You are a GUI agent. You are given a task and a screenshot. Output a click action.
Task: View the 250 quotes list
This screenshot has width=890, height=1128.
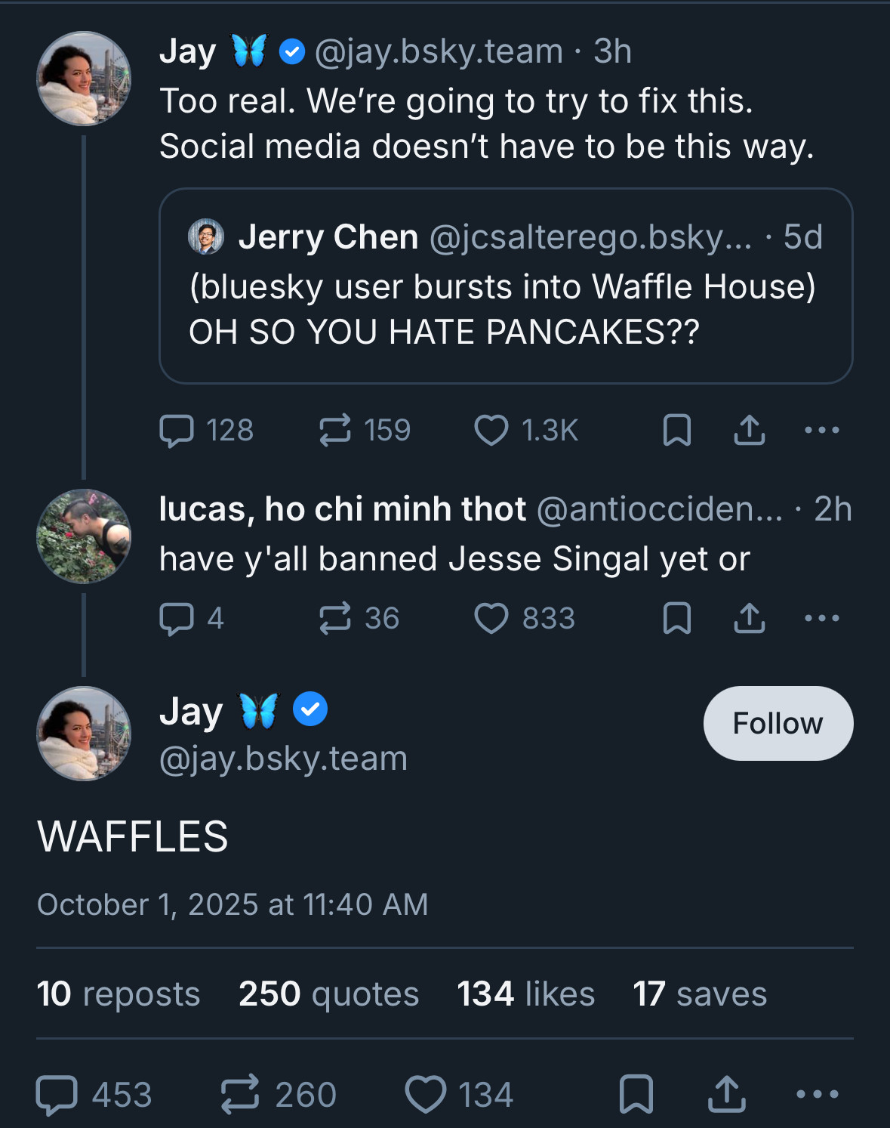click(328, 994)
